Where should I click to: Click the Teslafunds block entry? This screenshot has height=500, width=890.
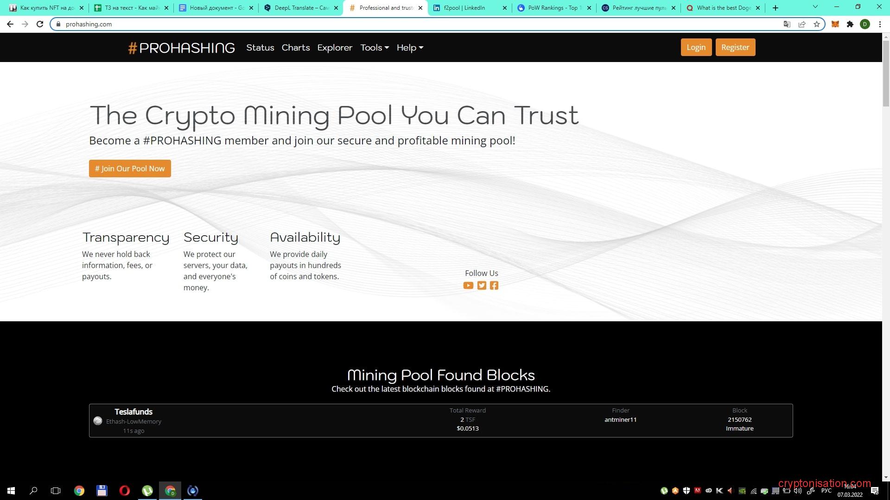[440, 420]
